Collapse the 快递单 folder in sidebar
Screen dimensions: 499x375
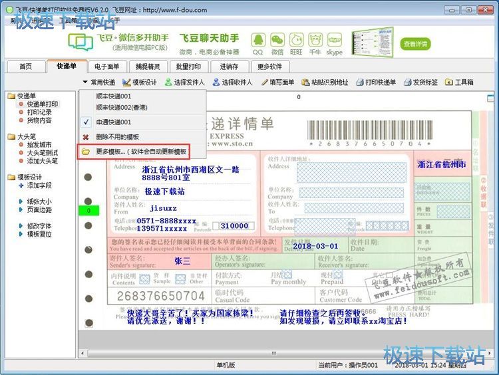point(12,96)
